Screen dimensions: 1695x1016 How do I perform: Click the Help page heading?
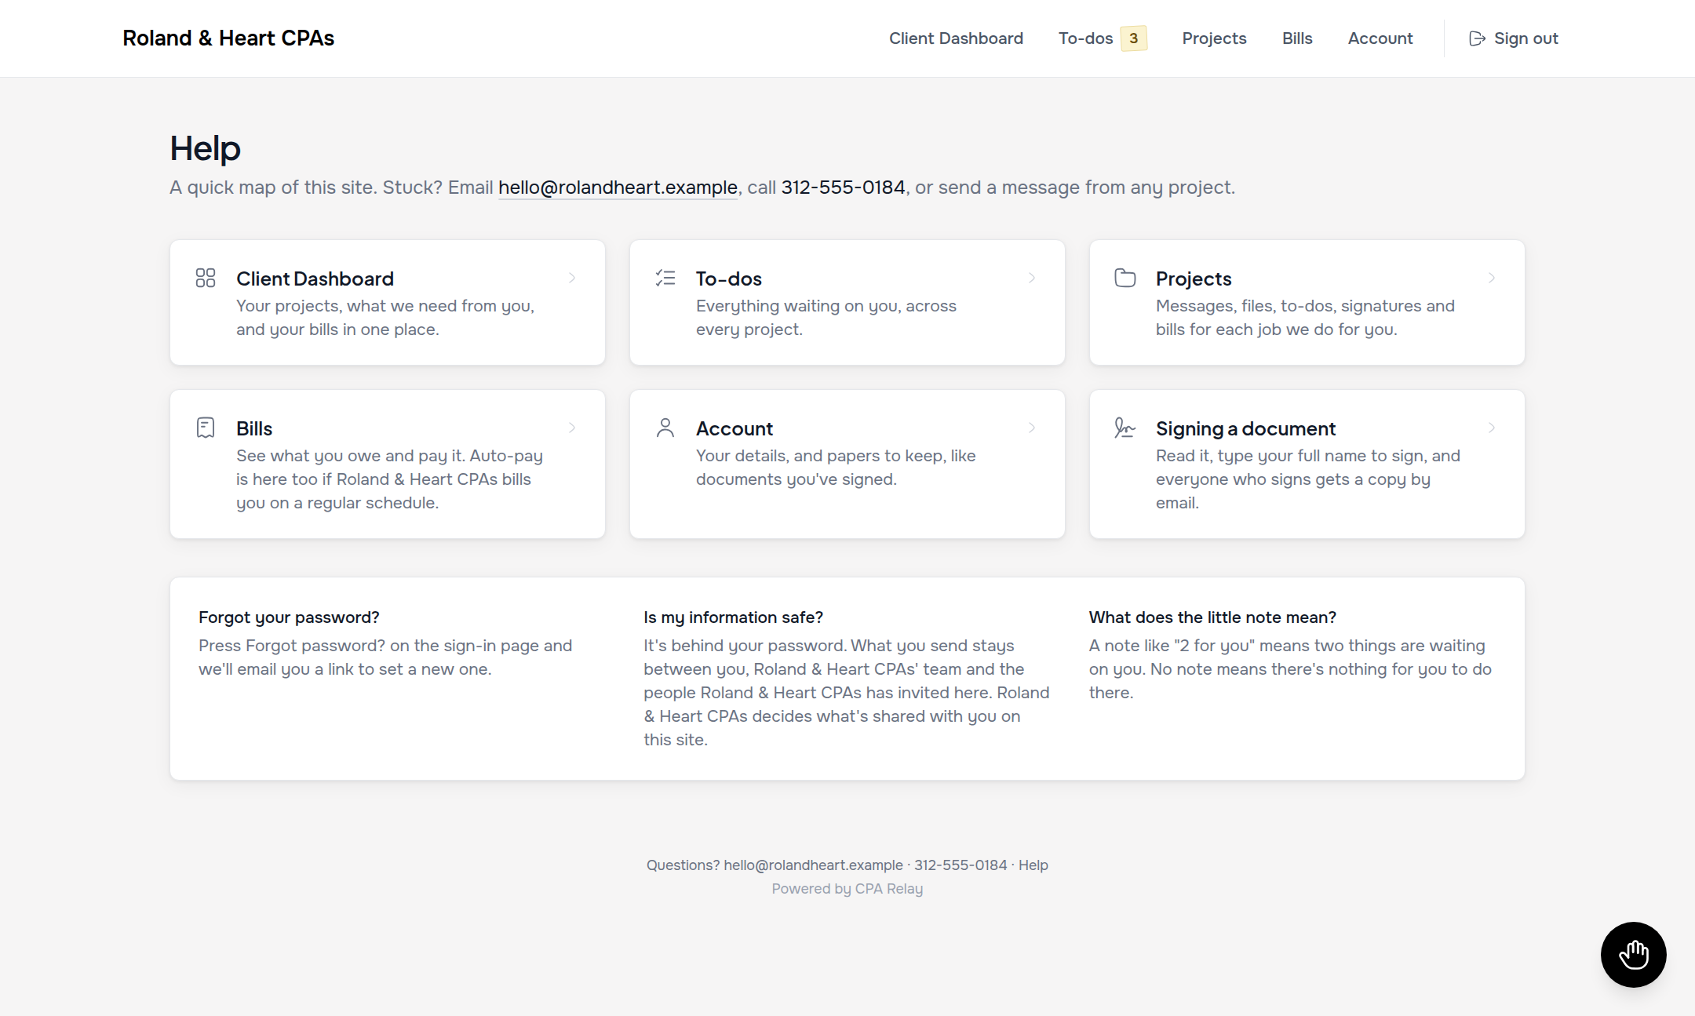206,148
